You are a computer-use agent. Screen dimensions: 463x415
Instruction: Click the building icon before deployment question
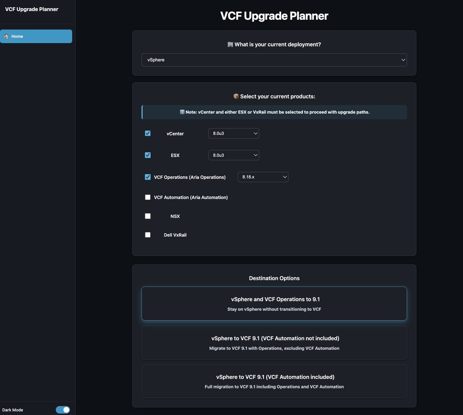230,44
